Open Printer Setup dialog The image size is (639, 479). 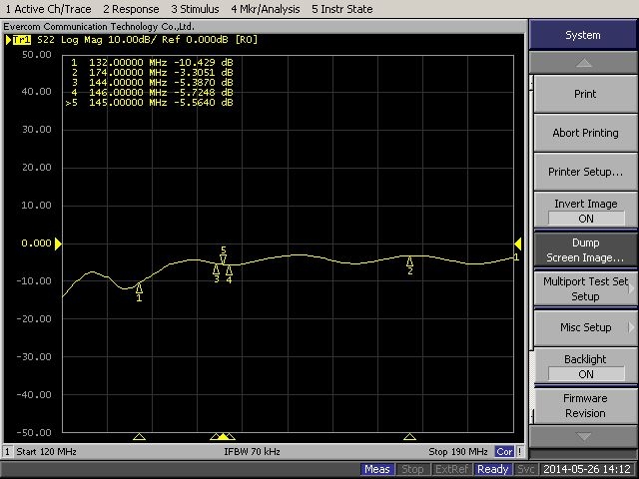(x=585, y=172)
